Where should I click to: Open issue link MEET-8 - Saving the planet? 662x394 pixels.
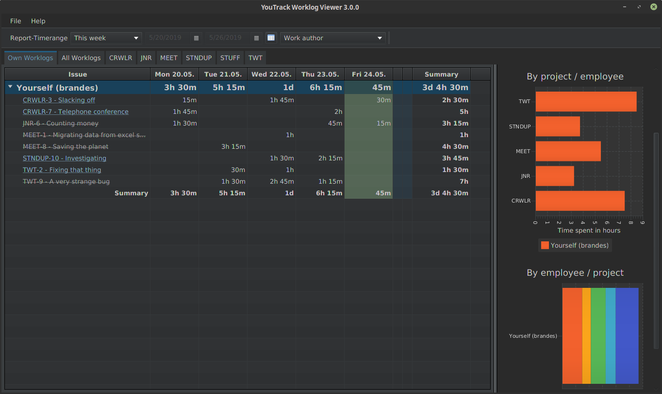click(x=66, y=146)
